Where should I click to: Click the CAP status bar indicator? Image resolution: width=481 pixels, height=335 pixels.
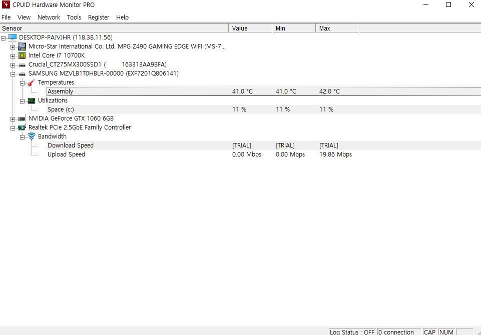tap(429, 332)
